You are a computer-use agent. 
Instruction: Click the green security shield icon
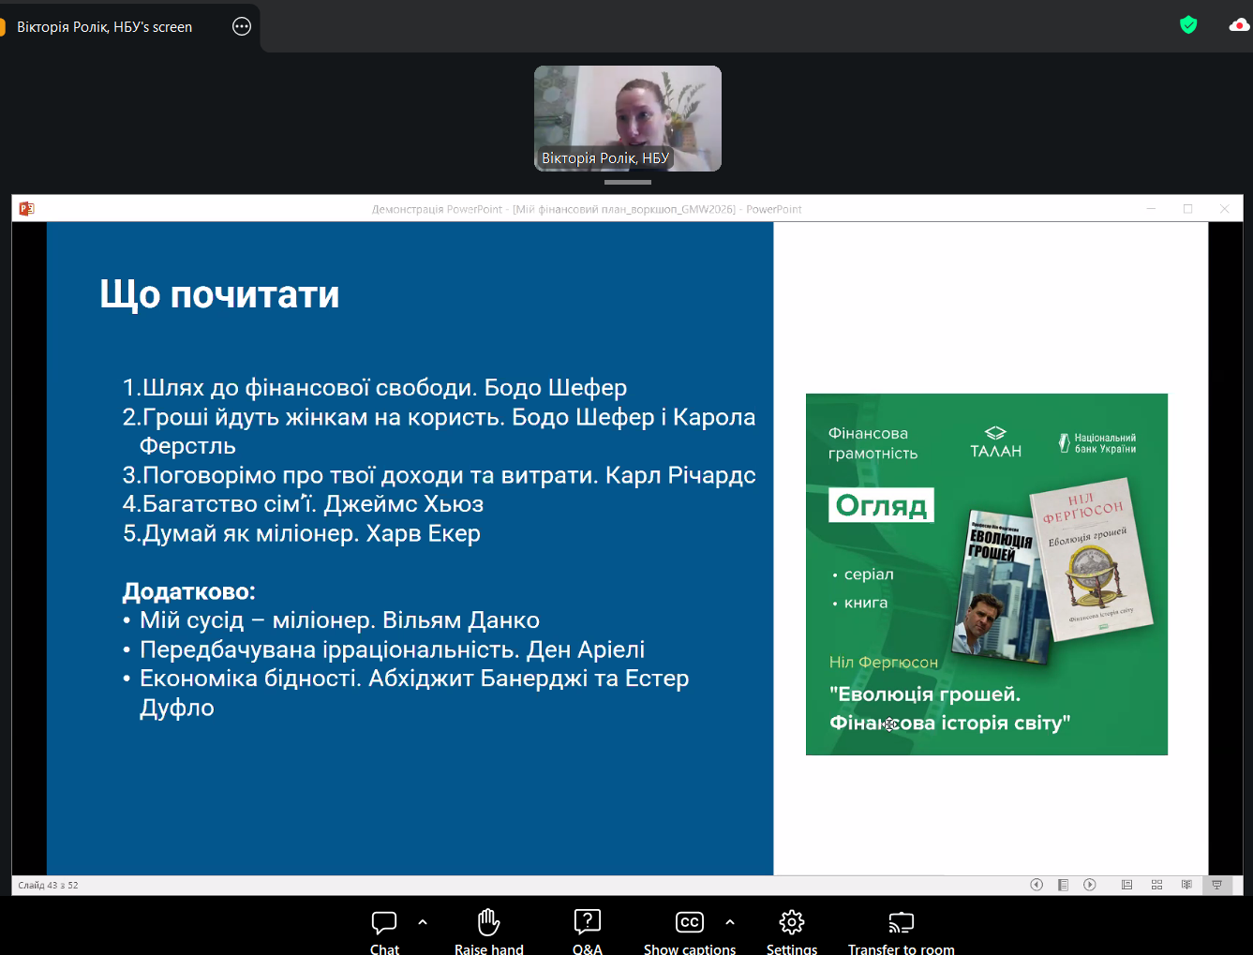[1188, 25]
